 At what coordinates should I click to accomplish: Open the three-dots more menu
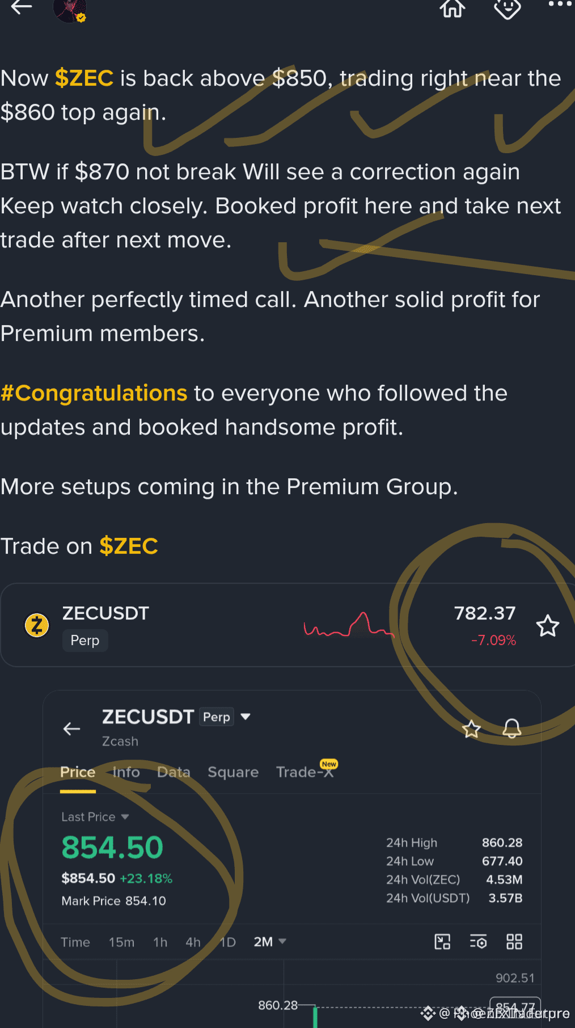coord(560,5)
